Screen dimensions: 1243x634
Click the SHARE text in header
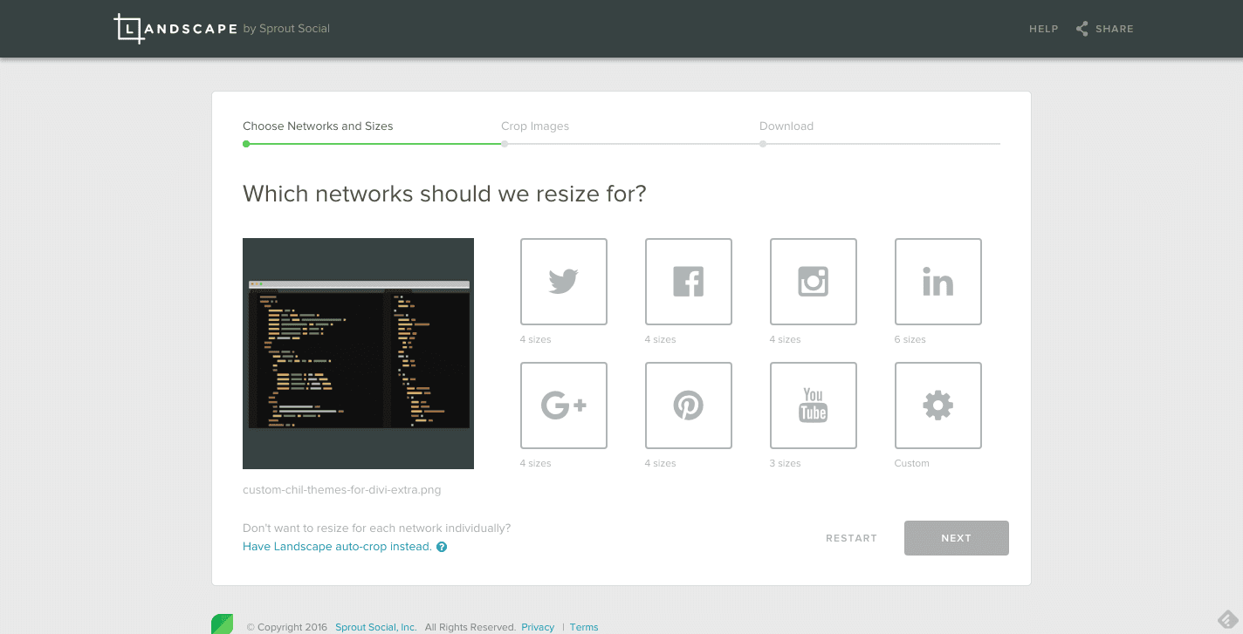(x=1115, y=29)
